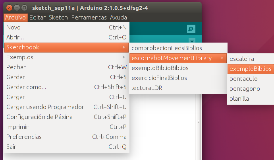
Task: Open the Axuda menu
Action: [x=118, y=18]
